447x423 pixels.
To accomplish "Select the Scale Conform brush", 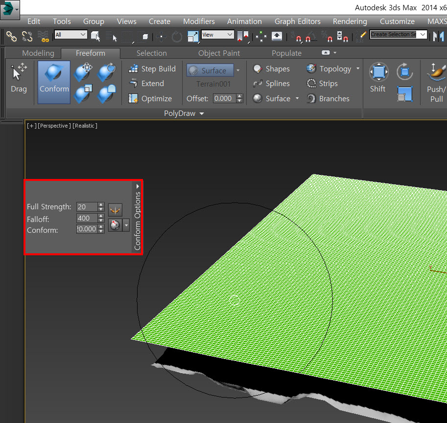I will (x=83, y=94).
